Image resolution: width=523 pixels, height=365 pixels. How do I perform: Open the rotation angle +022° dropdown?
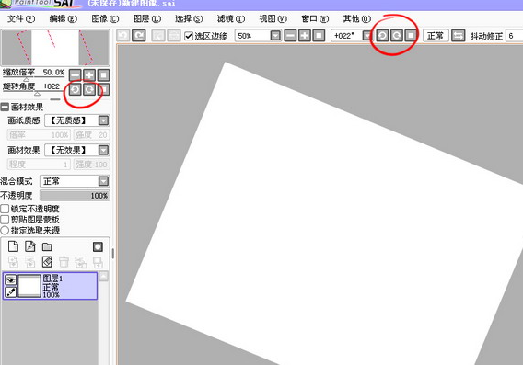366,35
